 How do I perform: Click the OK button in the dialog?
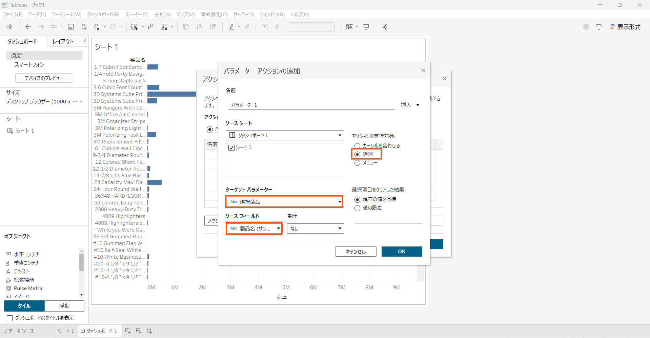402,252
